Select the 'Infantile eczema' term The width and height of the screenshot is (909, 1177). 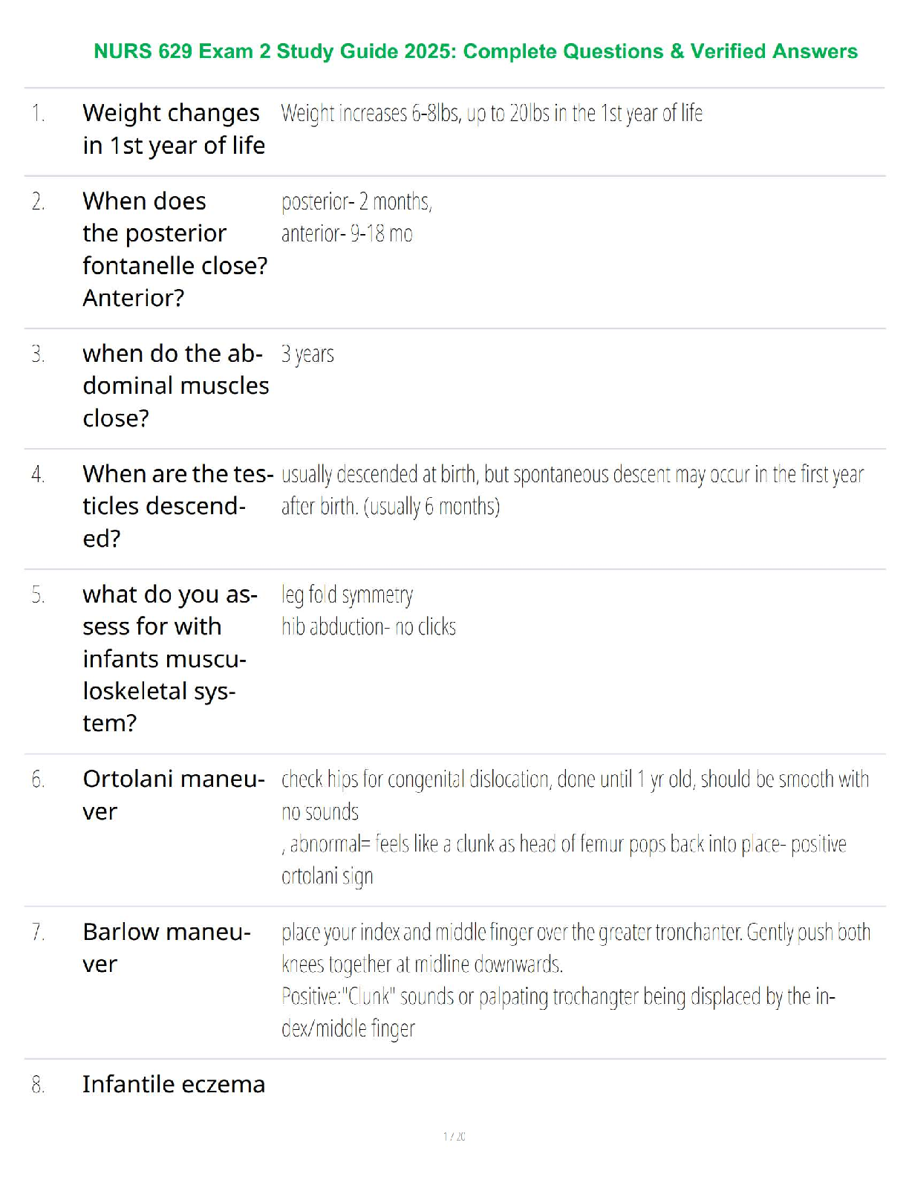click(174, 1085)
